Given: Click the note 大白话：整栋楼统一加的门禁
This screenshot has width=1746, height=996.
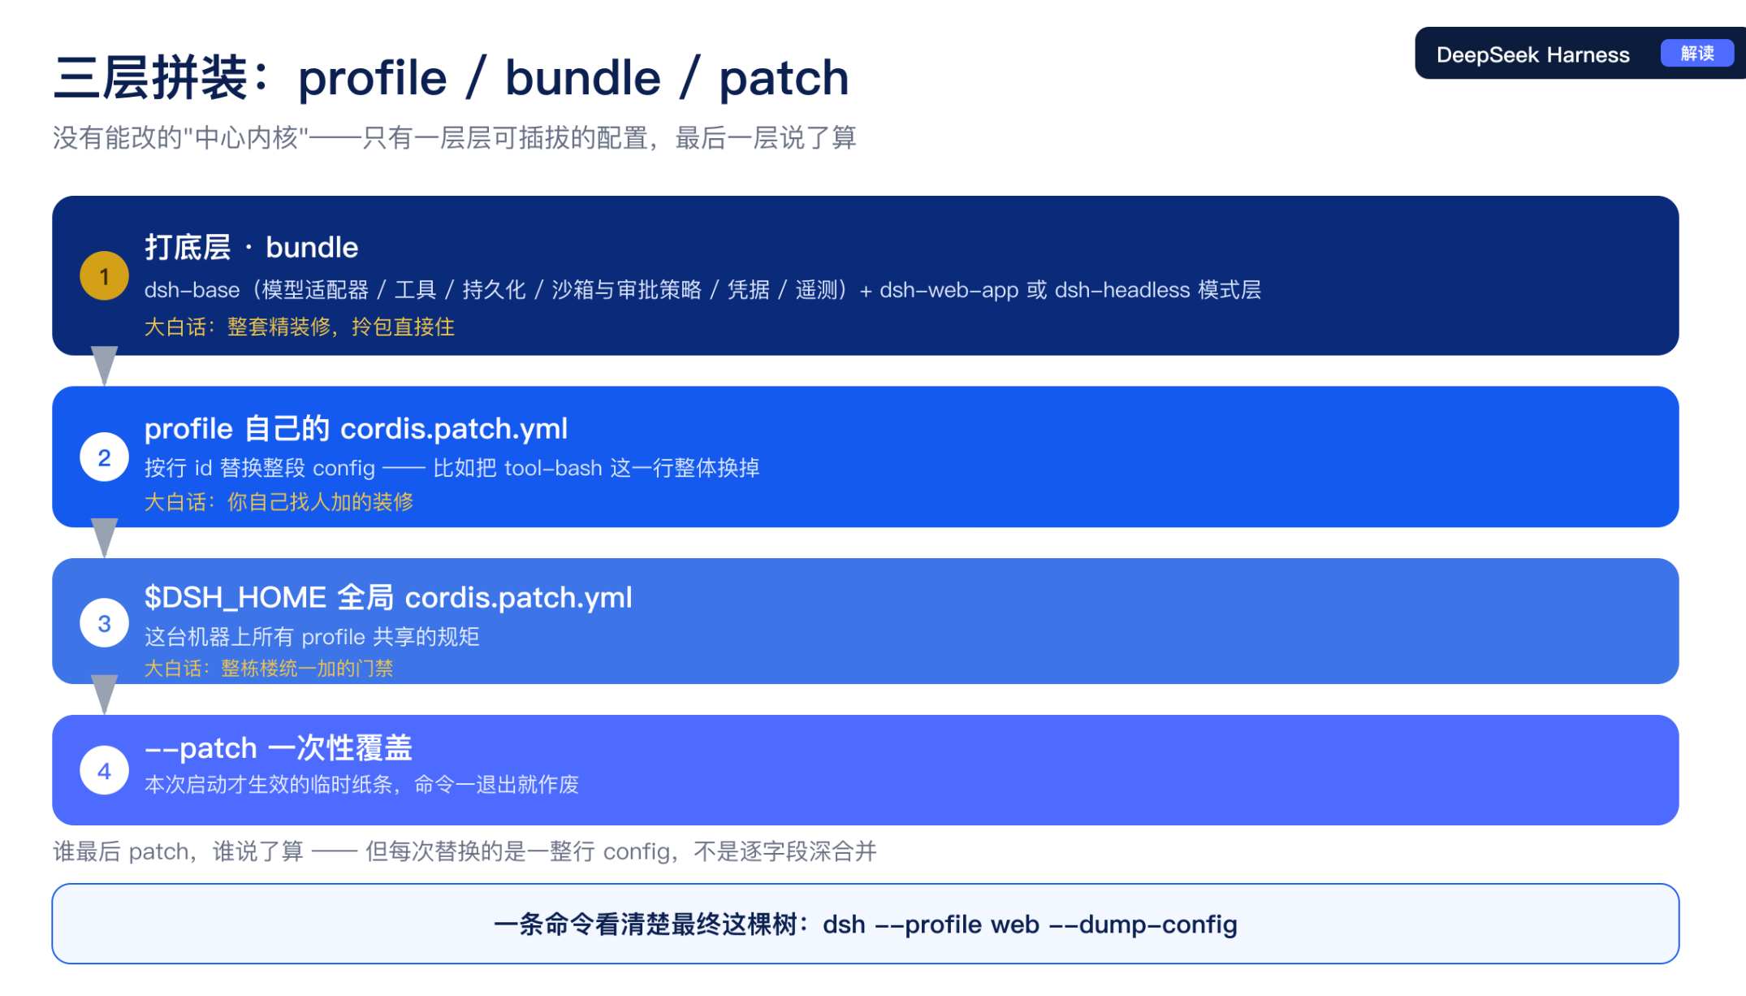Looking at the screenshot, I should 269,669.
